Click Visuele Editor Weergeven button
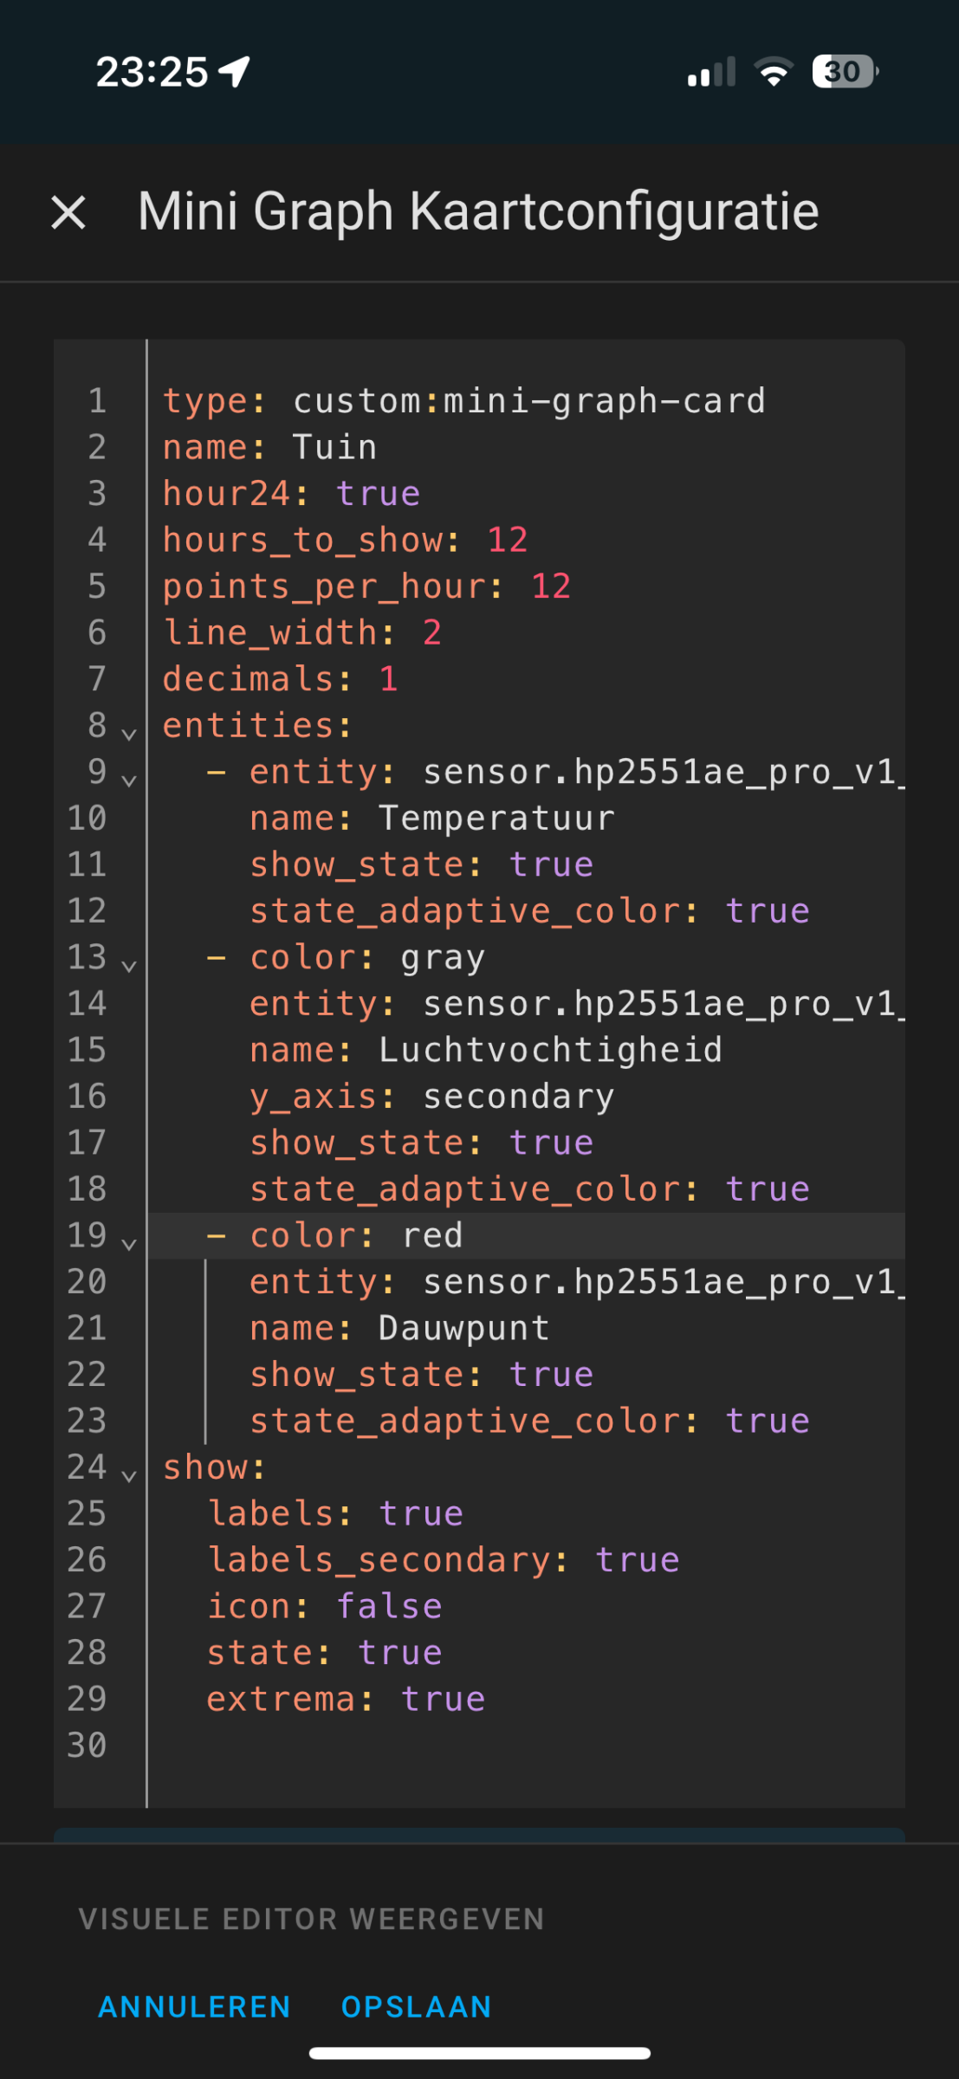 [x=312, y=1919]
